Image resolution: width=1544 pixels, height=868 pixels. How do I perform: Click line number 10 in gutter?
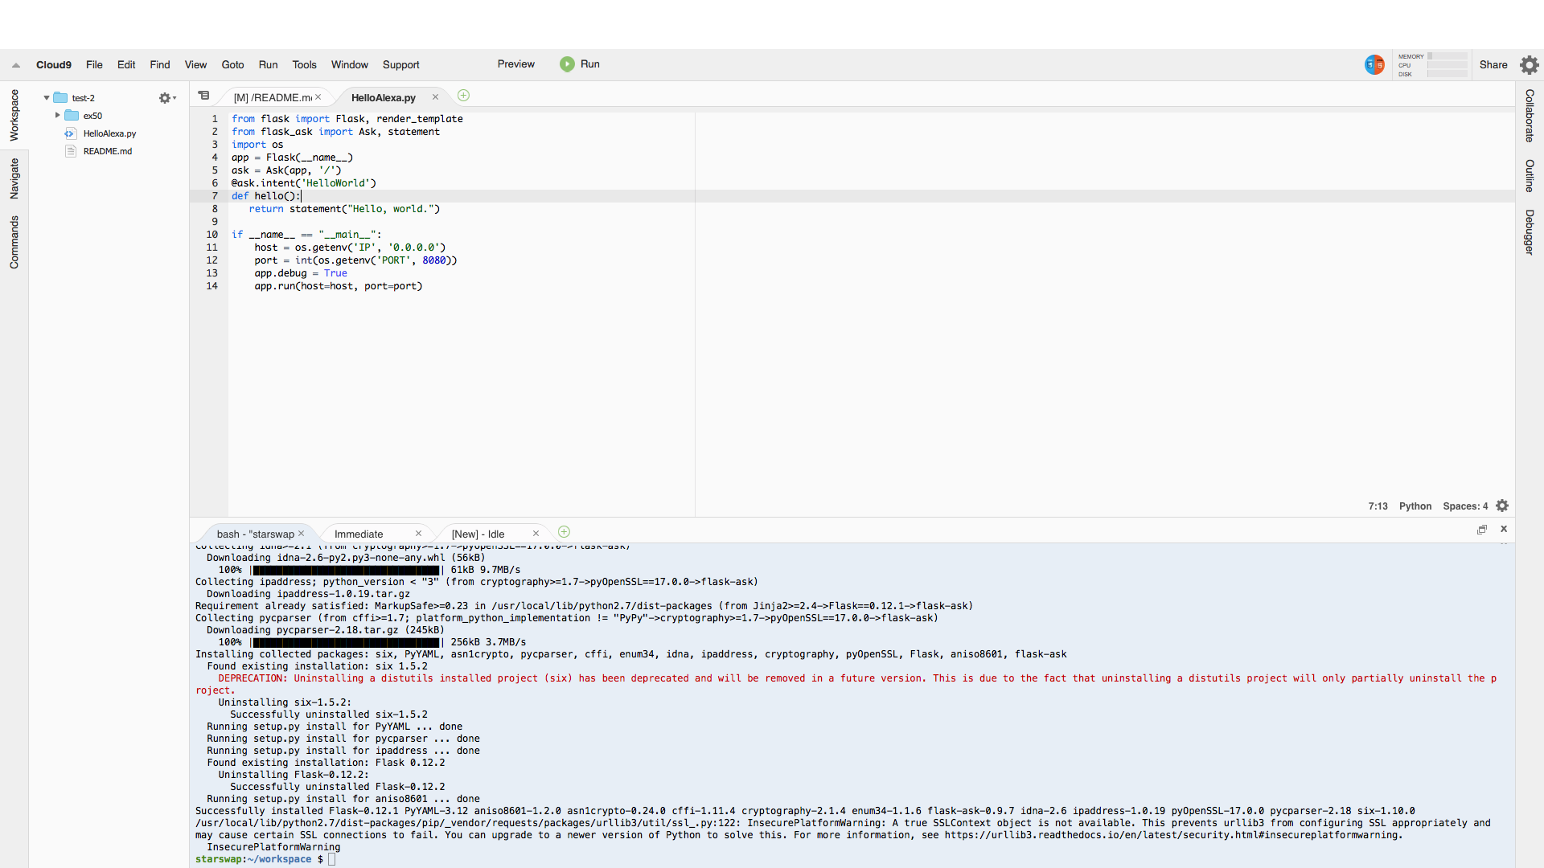[x=211, y=235]
